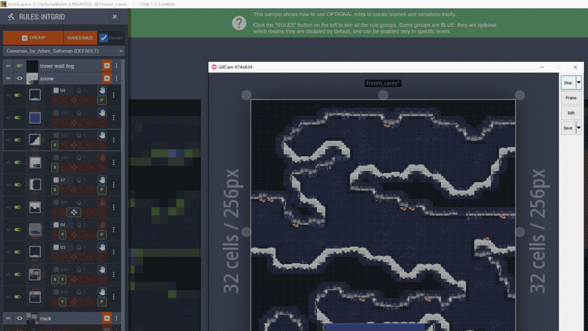588x331 pixels.
Task: Toggle break-on-match hand in the 63 rule
Action: click(x=102, y=247)
